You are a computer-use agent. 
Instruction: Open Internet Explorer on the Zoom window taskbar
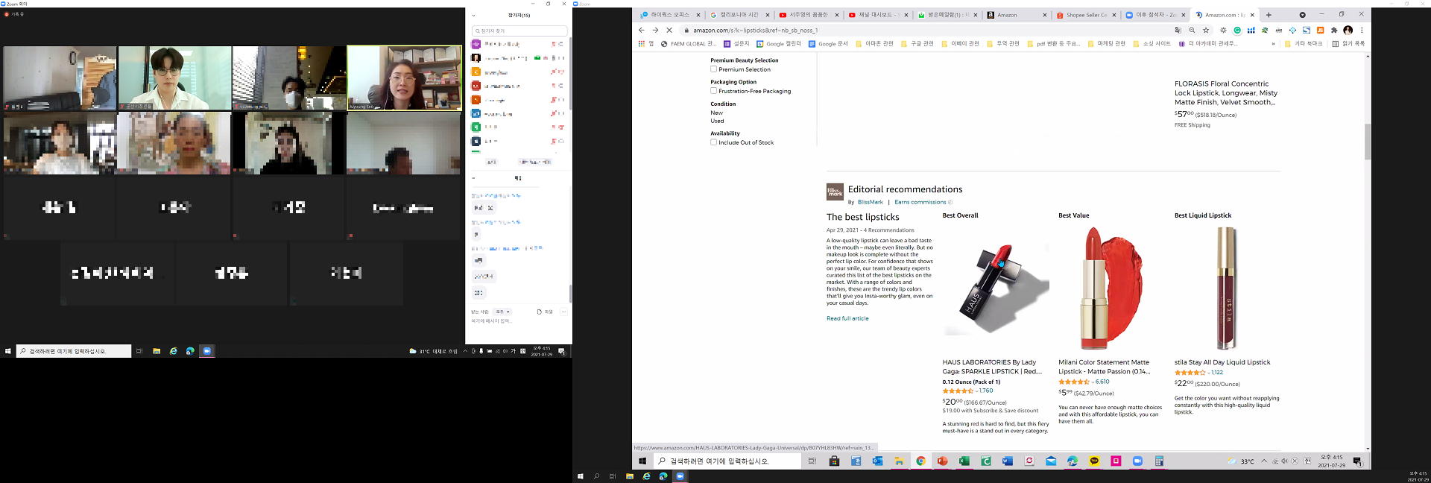click(173, 351)
